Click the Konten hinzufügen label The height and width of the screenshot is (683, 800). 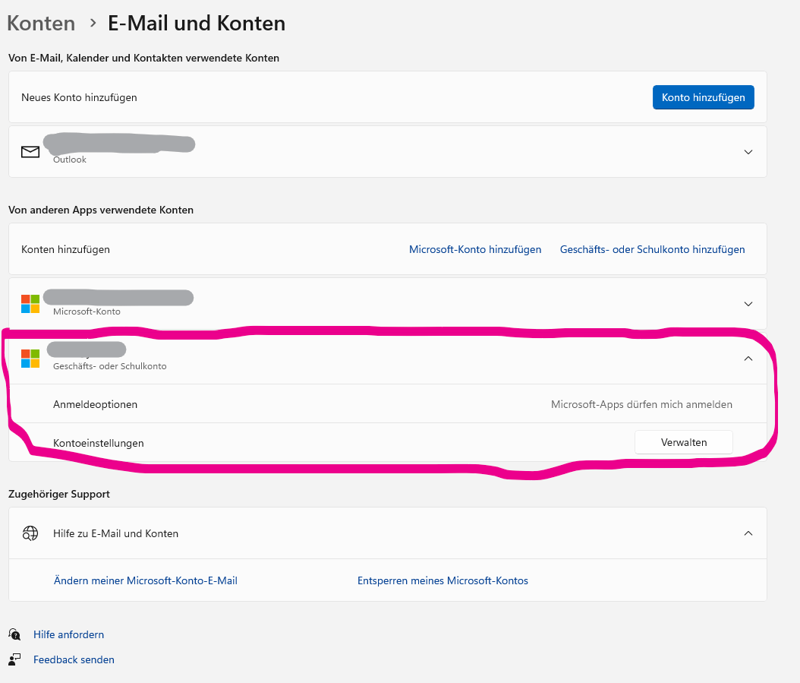(x=65, y=249)
